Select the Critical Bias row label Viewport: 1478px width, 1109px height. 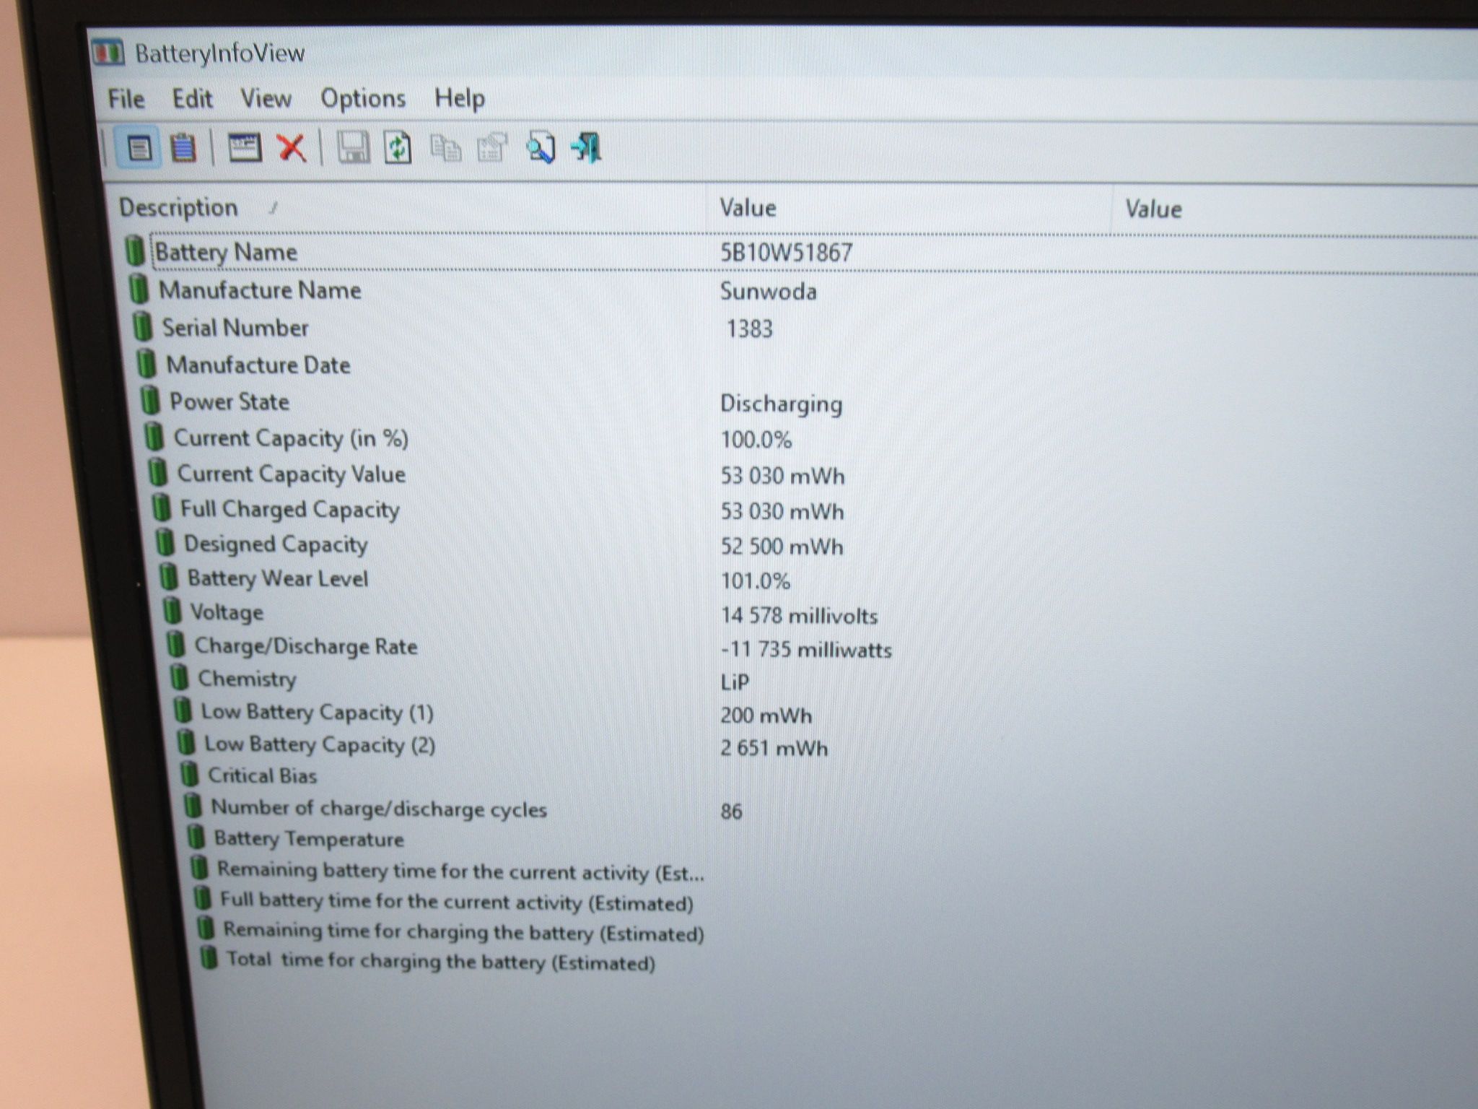[x=262, y=775]
